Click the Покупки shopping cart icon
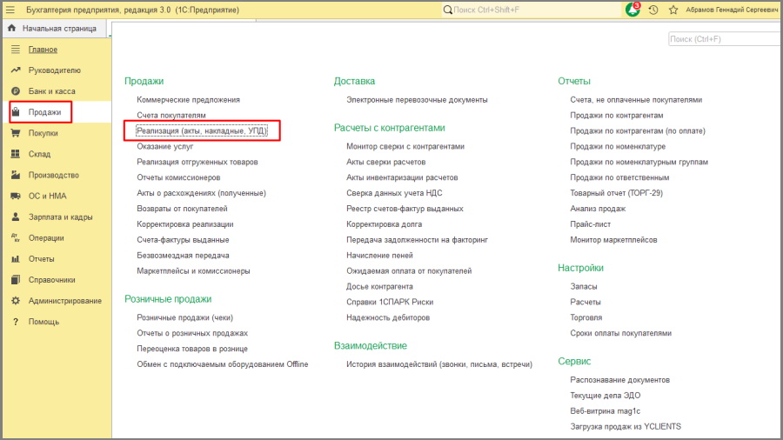 click(15, 133)
